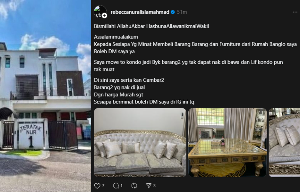Like the post with the heart icon
This screenshot has height=192, width=300.
pyautogui.click(x=97, y=186)
